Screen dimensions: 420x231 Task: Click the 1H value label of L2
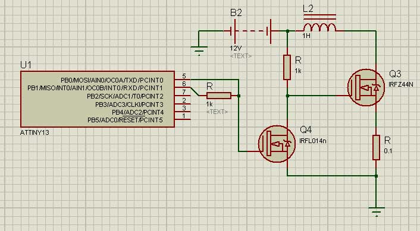306,36
